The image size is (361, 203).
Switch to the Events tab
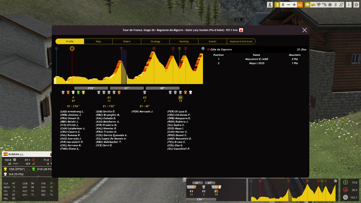coord(213,41)
